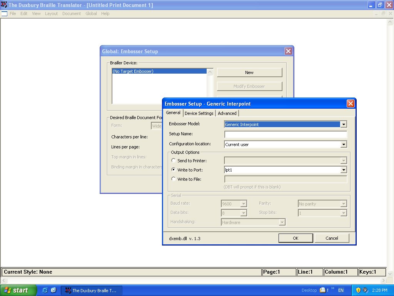Image resolution: width=394 pixels, height=296 pixels.
Task: Open the Layout menu
Action: point(51,13)
